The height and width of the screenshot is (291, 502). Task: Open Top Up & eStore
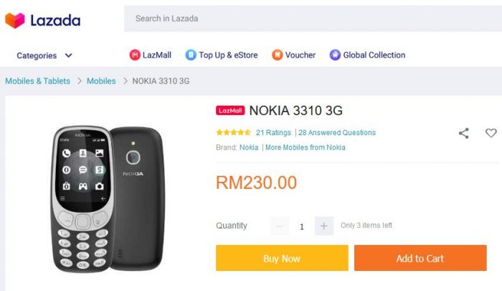pos(222,55)
